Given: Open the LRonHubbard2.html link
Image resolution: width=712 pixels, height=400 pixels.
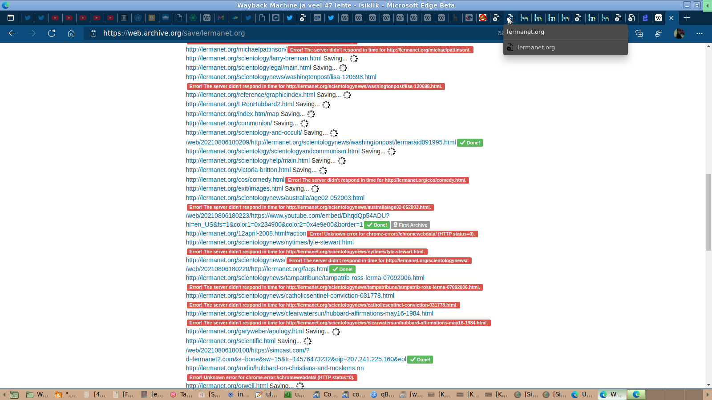Looking at the screenshot, I should tap(240, 104).
